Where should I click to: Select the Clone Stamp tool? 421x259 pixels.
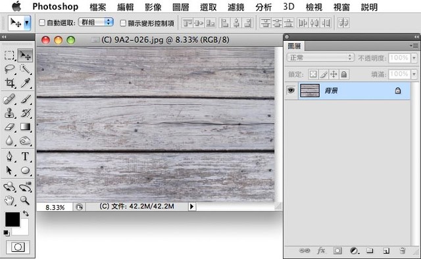coord(9,113)
